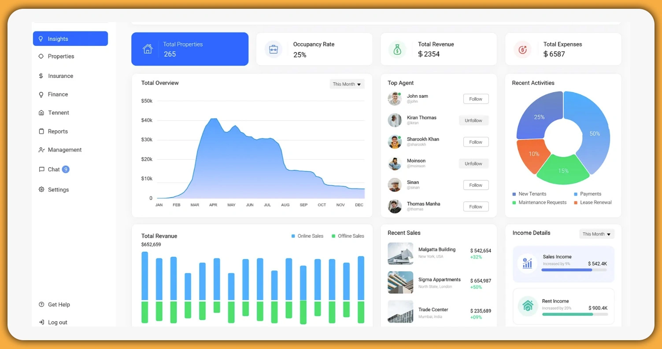Click the Get Help link
The image size is (662, 349).
55,305
